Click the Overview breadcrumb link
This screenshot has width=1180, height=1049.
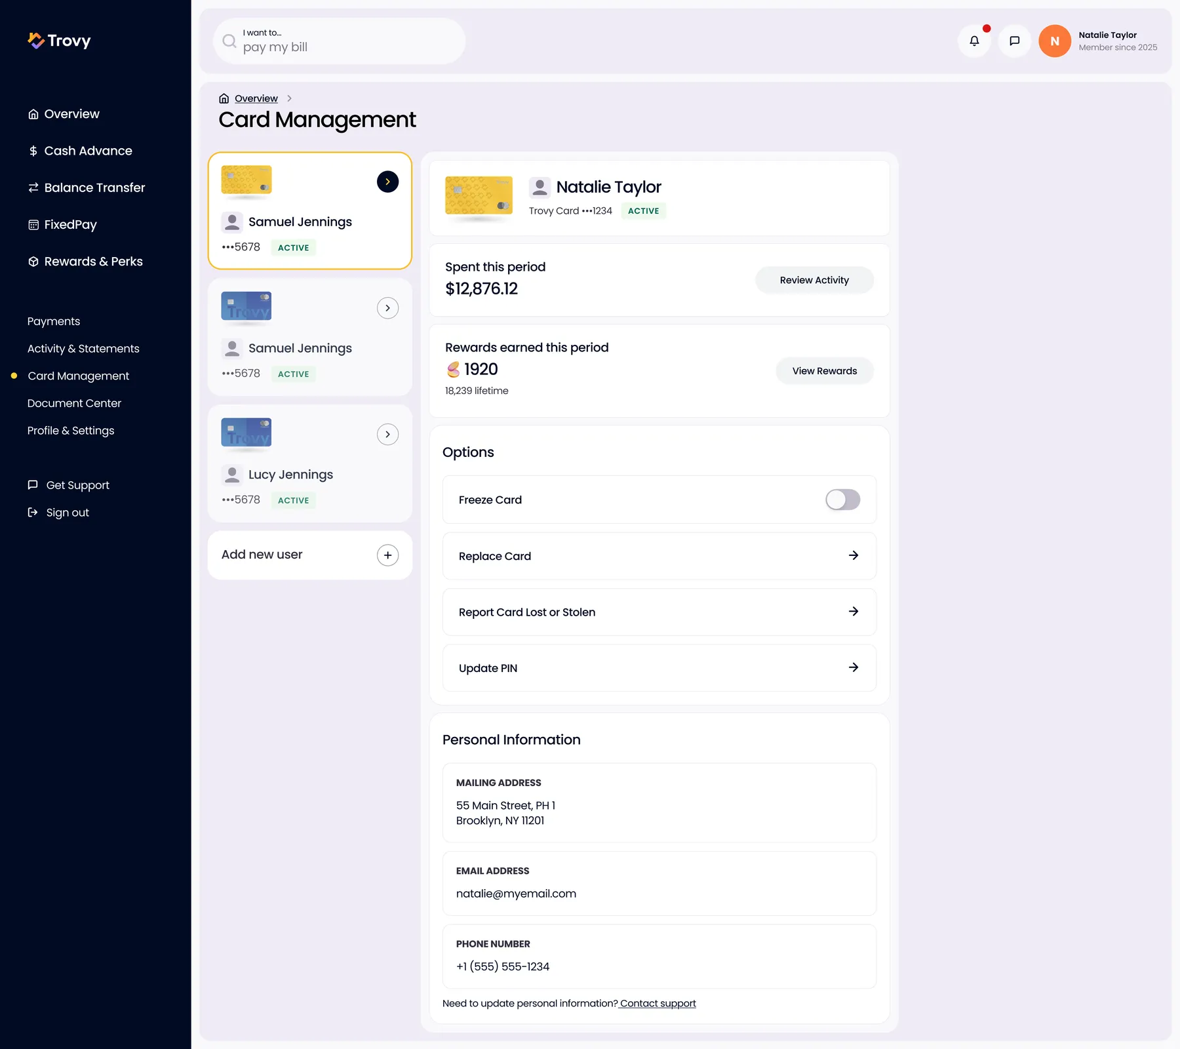coord(256,98)
